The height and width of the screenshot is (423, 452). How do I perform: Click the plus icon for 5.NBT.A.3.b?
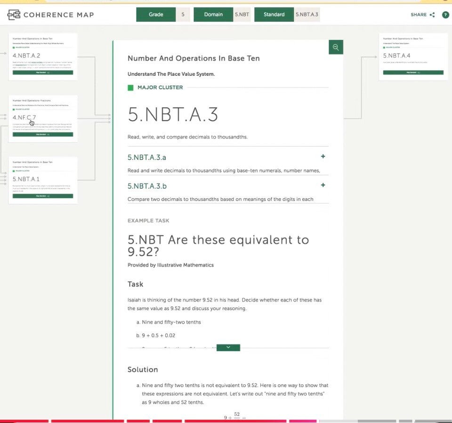click(323, 185)
